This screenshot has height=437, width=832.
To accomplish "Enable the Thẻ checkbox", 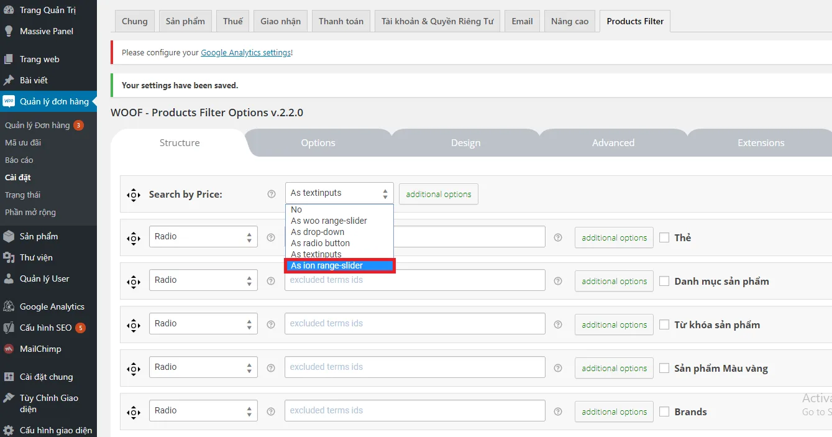I will 664,237.
